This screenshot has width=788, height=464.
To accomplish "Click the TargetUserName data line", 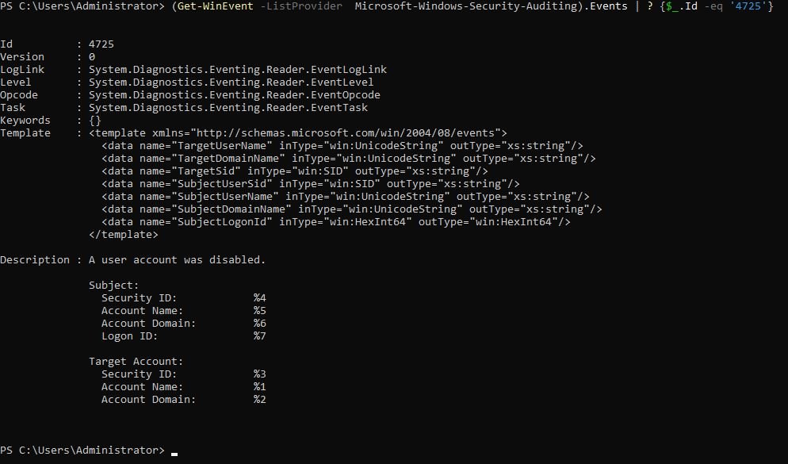I will tap(342, 146).
